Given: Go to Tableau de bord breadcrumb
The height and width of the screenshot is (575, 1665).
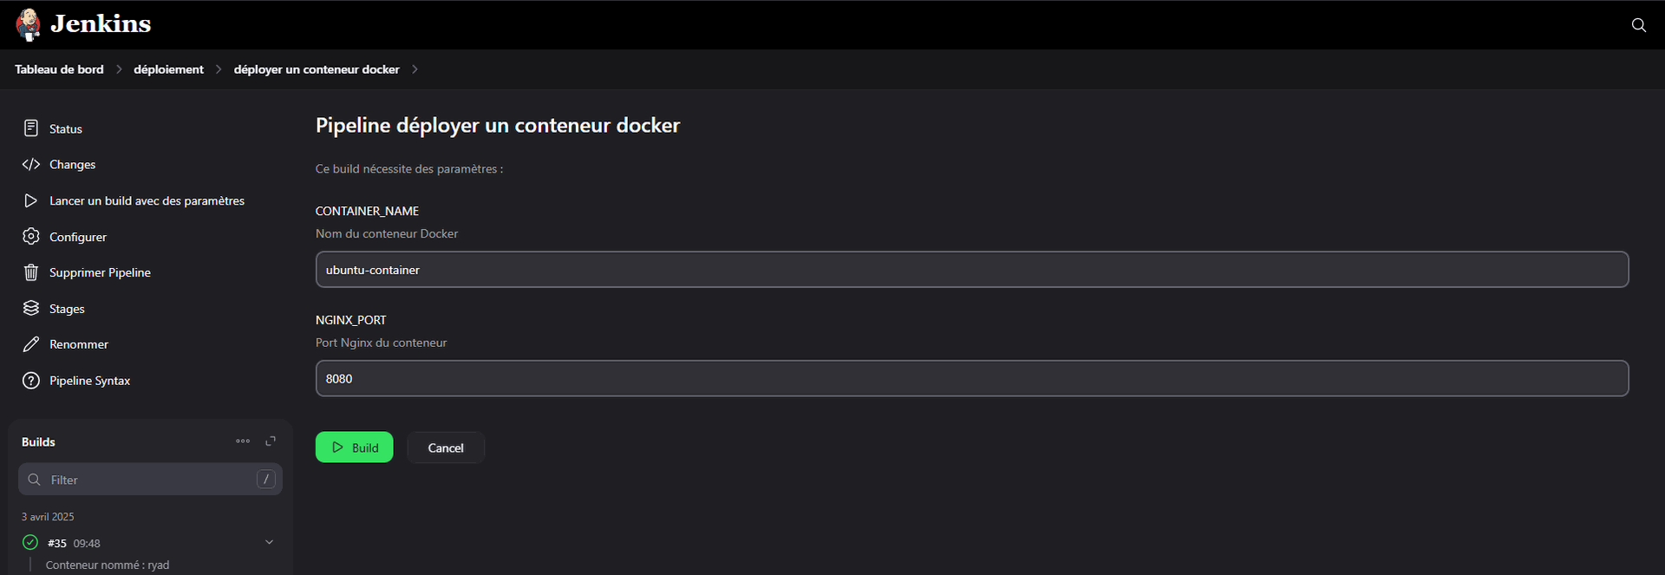Looking at the screenshot, I should click(59, 69).
